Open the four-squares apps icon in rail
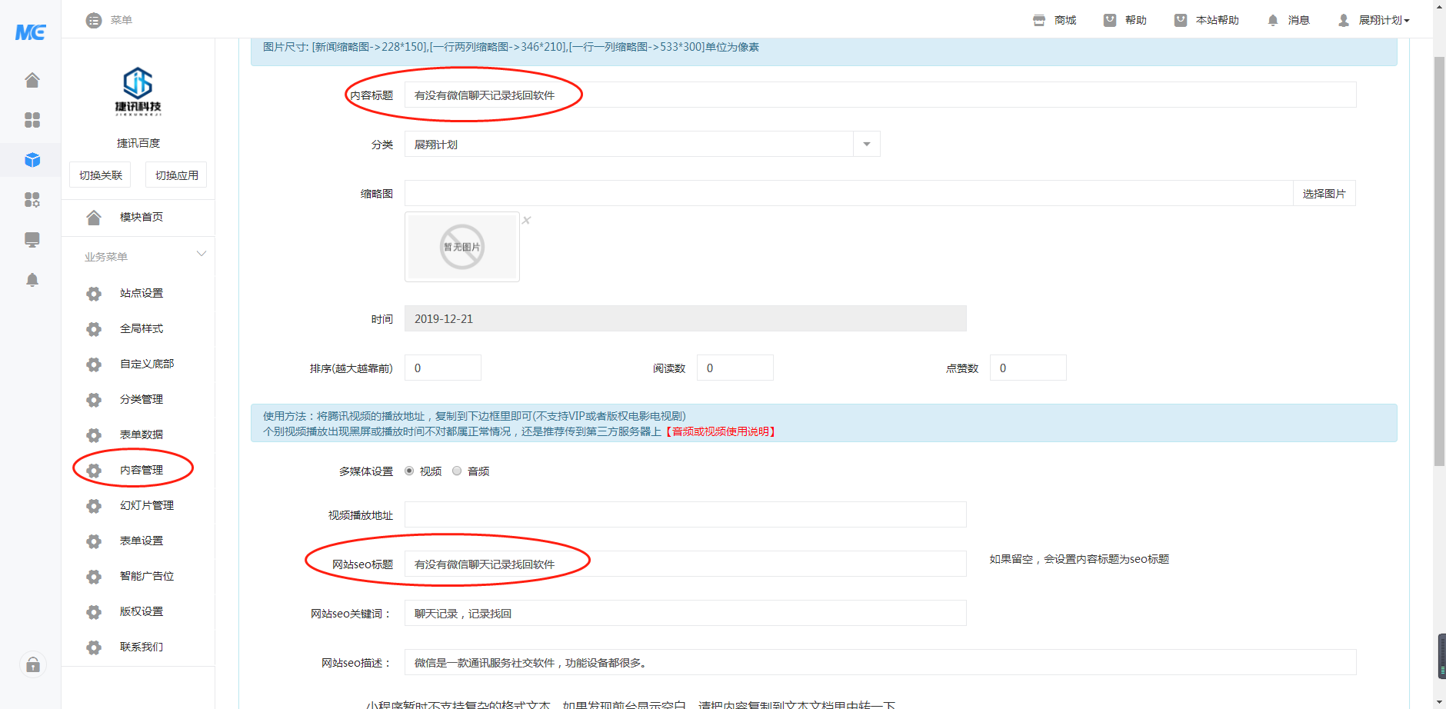Image resolution: width=1446 pixels, height=709 pixels. pos(32,120)
